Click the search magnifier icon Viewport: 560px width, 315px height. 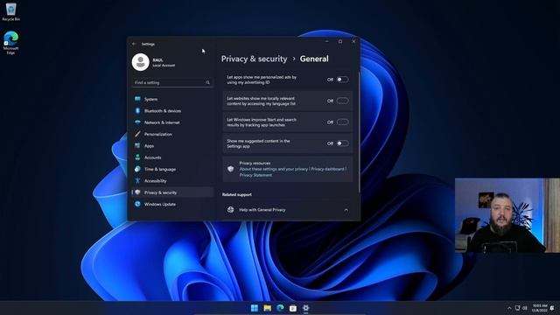click(x=208, y=82)
